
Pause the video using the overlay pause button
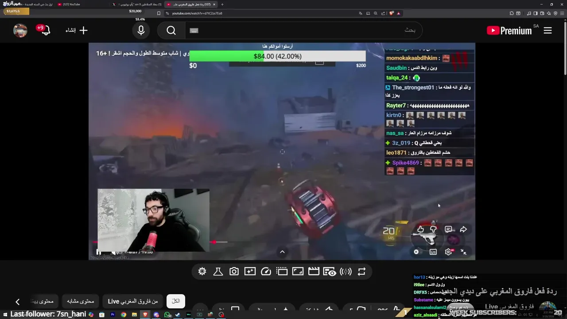[x=416, y=252]
